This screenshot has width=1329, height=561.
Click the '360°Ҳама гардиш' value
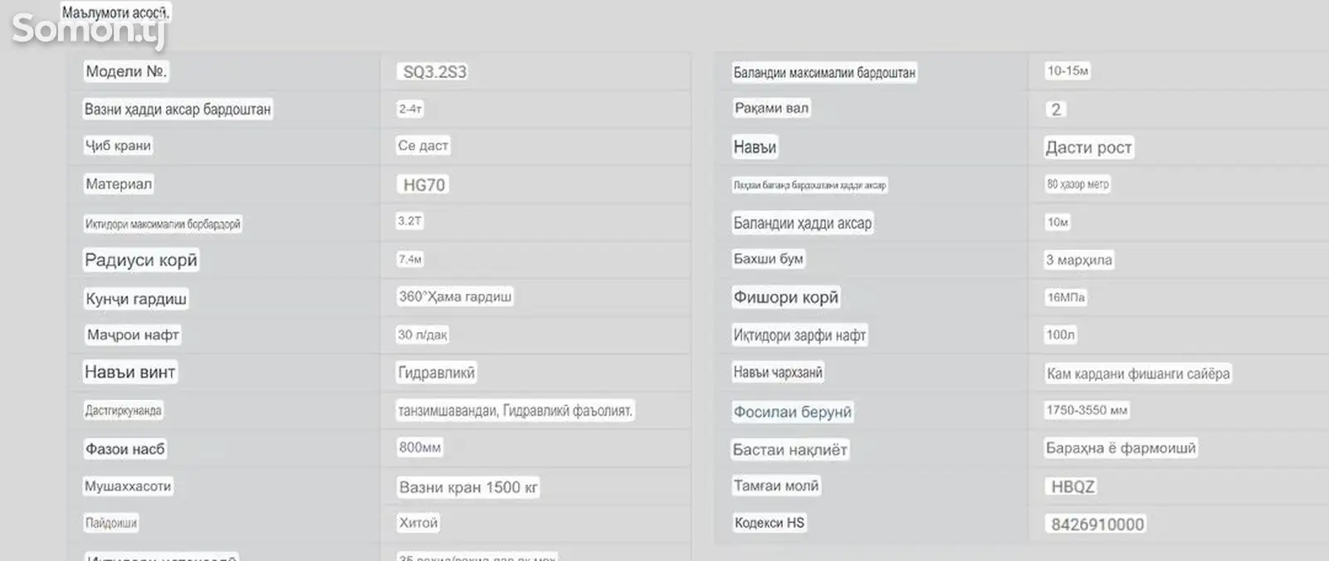click(x=455, y=296)
